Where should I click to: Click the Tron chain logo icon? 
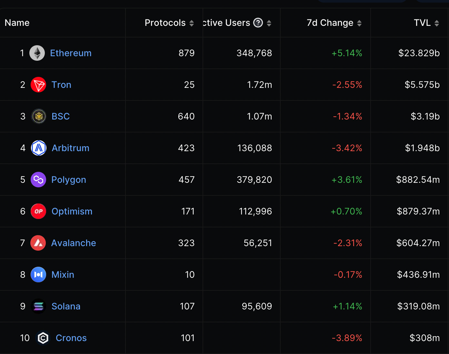pyautogui.click(x=38, y=85)
